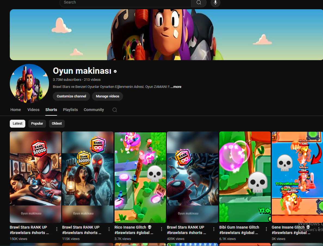Open options menu for Rico Insane Glitch short
This screenshot has height=246, width=323.
[x=162, y=229]
